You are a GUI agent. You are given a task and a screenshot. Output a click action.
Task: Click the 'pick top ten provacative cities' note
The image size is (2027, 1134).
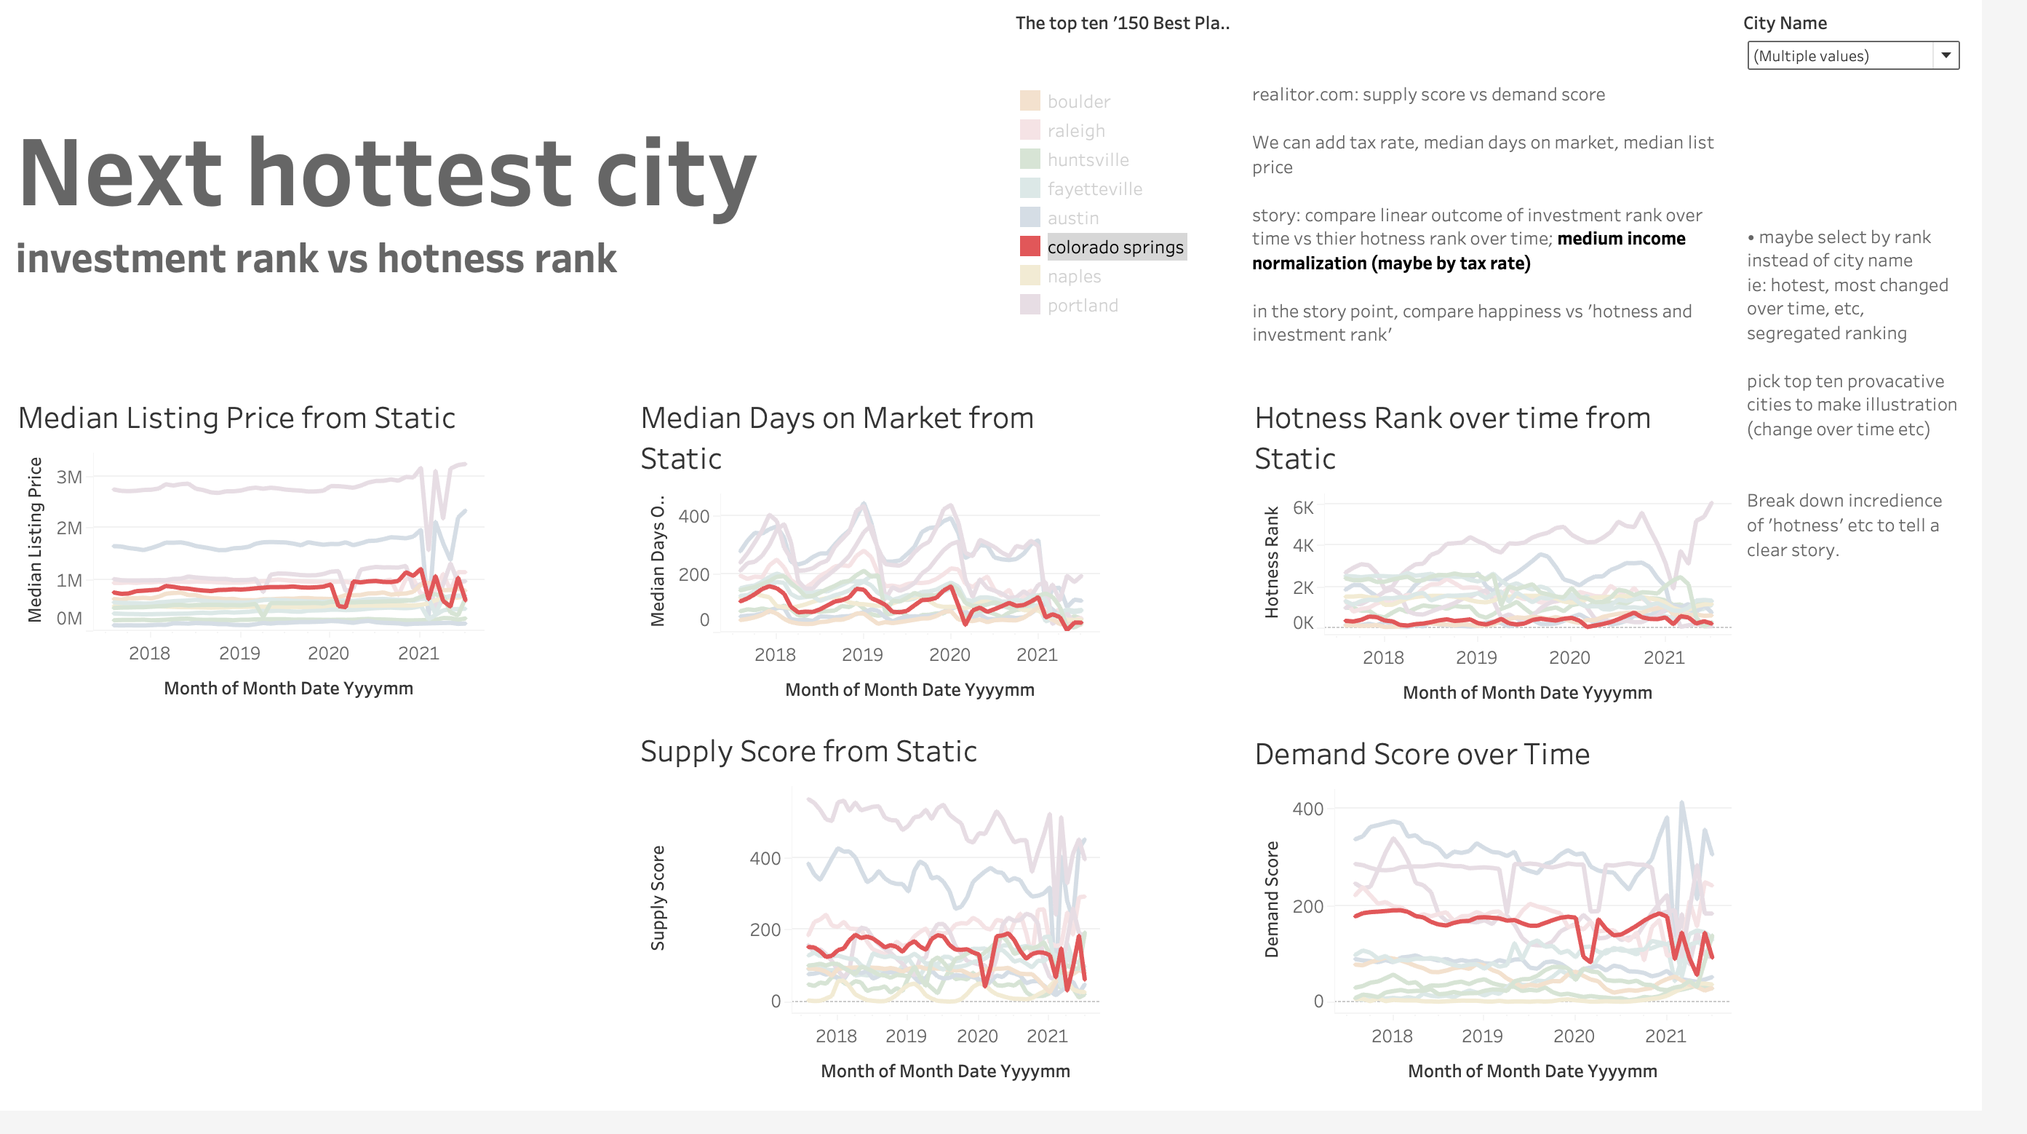pyautogui.click(x=1852, y=405)
